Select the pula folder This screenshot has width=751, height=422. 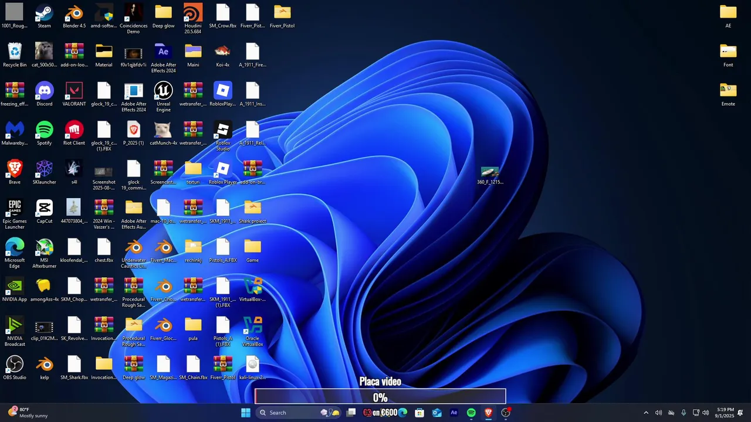[193, 329]
